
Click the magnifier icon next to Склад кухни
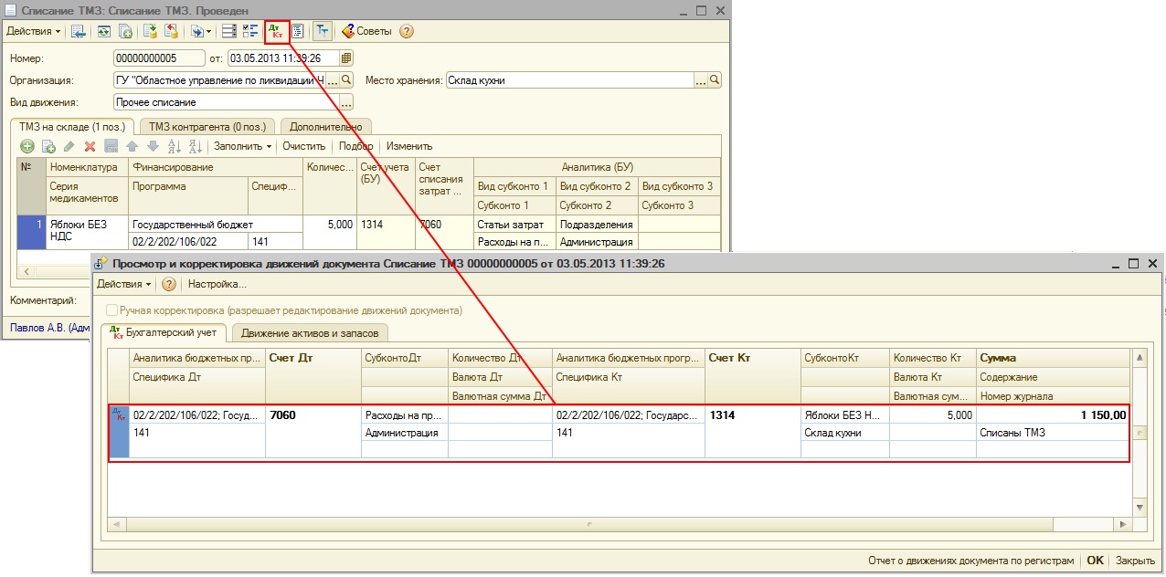715,80
